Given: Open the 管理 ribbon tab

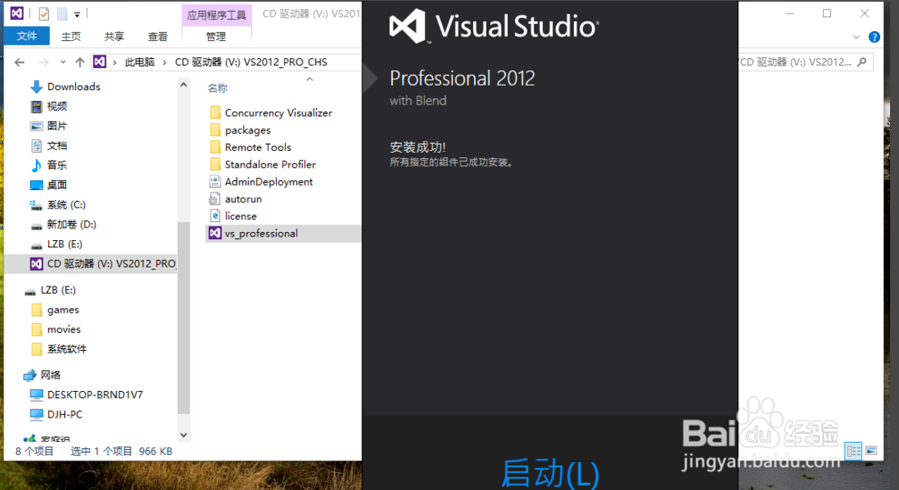Looking at the screenshot, I should point(216,36).
